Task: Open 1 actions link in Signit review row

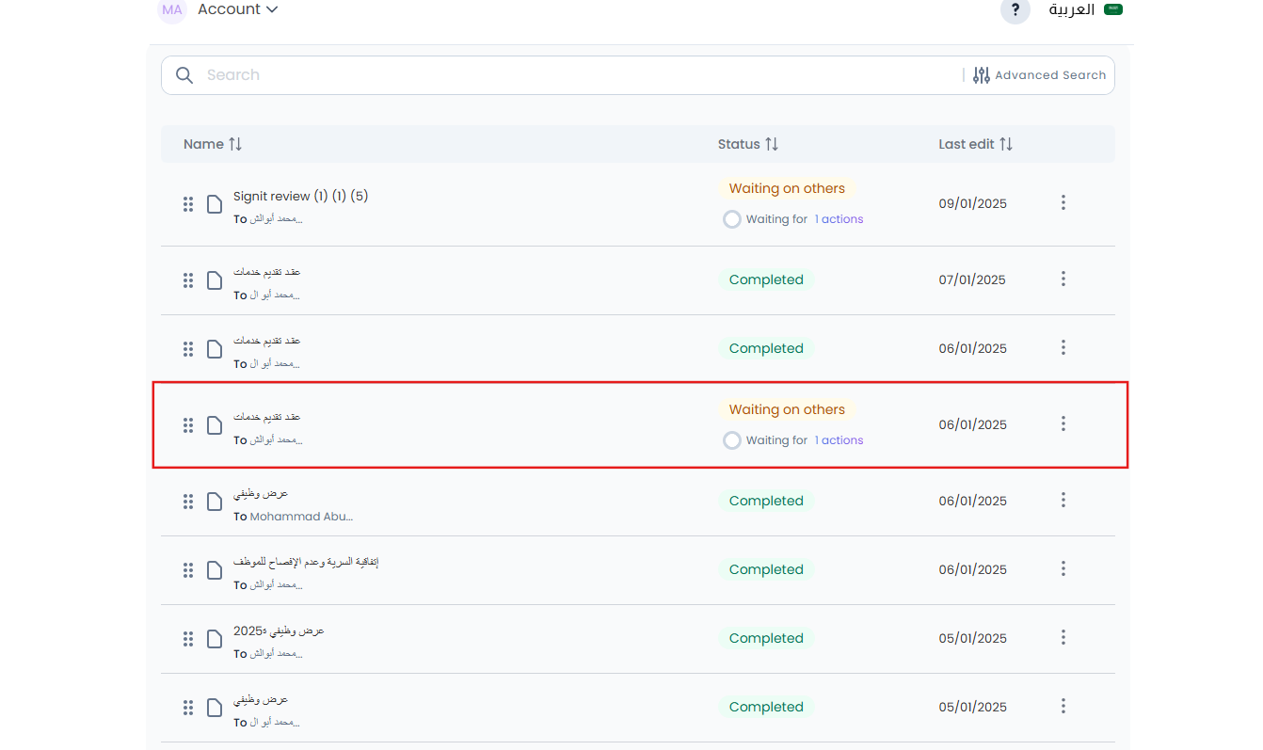Action: coord(839,219)
